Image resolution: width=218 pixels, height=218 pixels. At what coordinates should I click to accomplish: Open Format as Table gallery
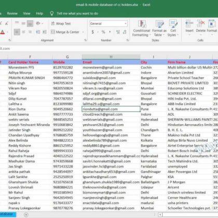(159, 28)
